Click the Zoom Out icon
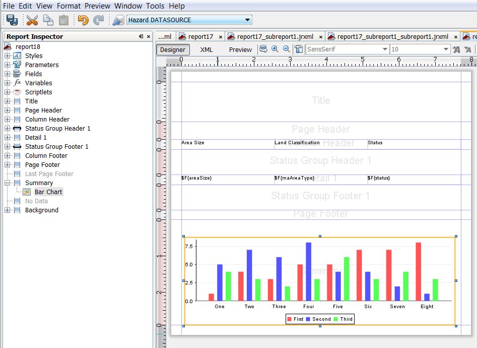Image resolution: width=477 pixels, height=348 pixels. [287, 49]
